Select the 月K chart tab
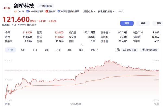 tap(58, 50)
